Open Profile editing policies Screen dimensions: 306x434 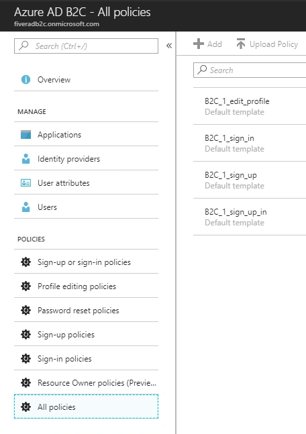tap(86, 286)
